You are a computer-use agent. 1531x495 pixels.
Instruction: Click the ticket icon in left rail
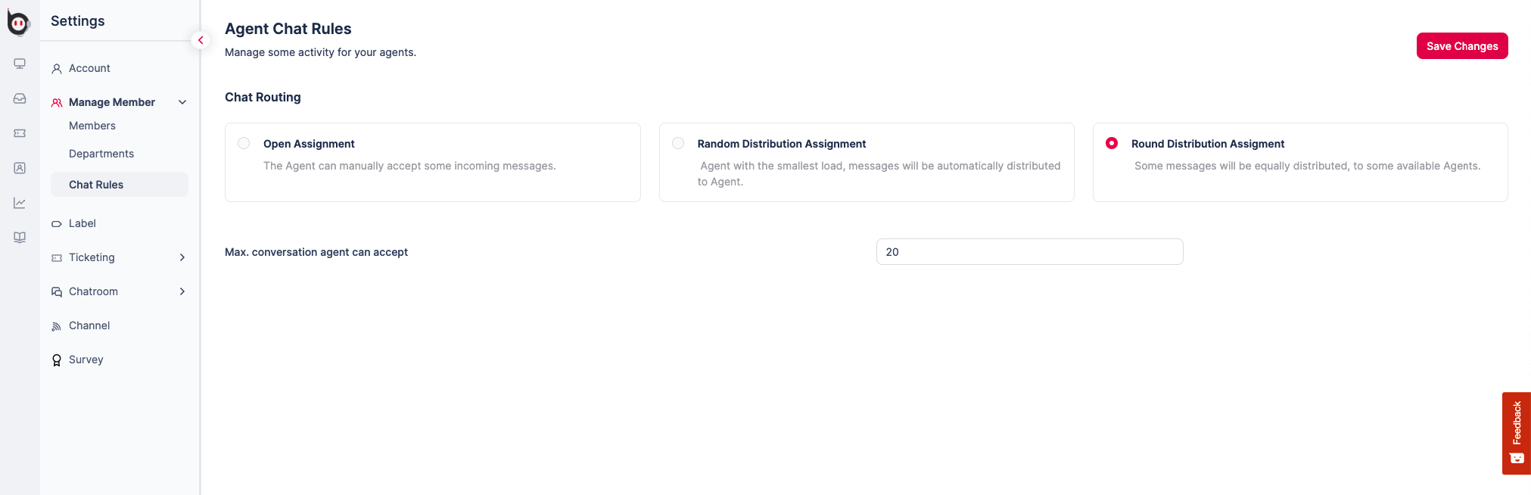point(20,133)
